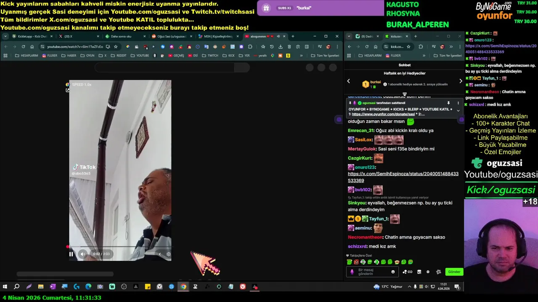538x302 pixels.
Task: Open apps grid icon in left bookmarks bar
Action: pyautogui.click(x=5, y=55)
